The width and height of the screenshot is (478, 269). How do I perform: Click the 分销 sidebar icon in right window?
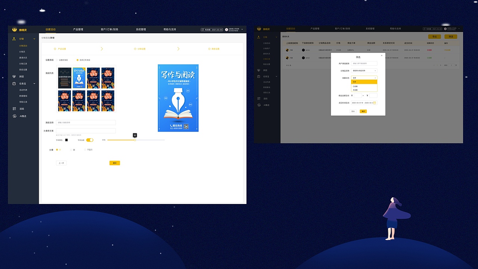click(x=259, y=37)
